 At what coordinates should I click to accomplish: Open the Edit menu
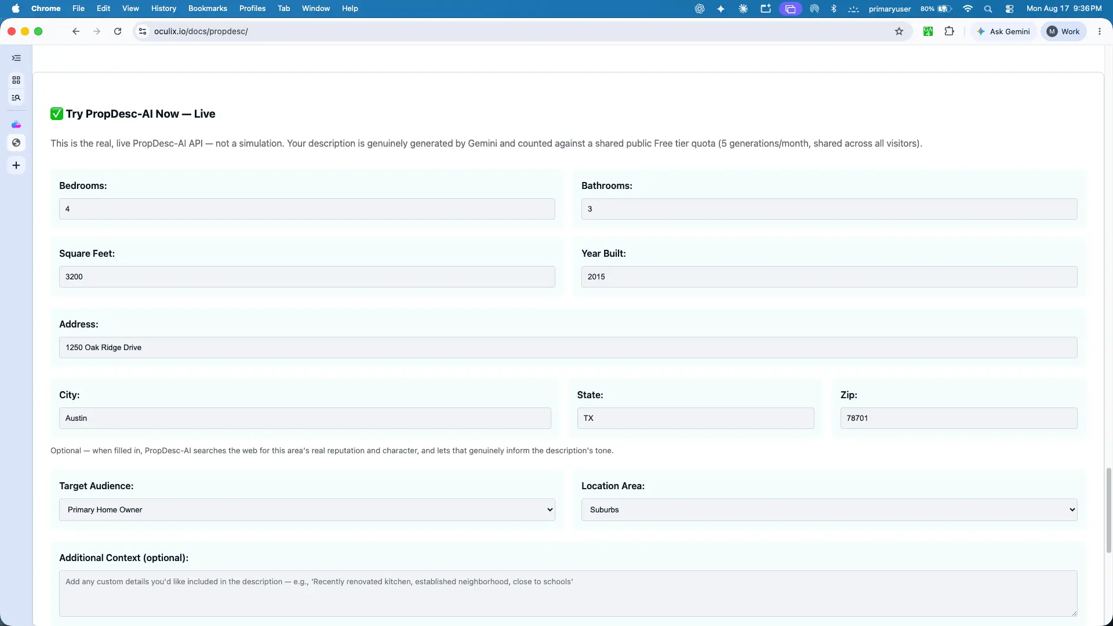pos(103,8)
